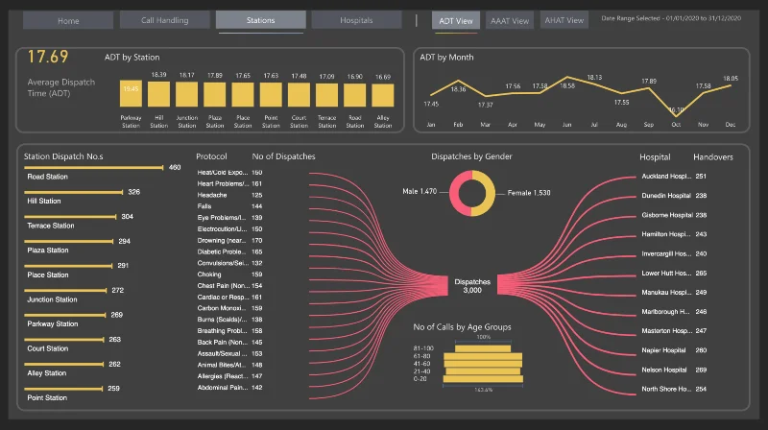Viewport: 768px width, 430px height.
Task: Click the Masterton Hospital handover row
Action: pyautogui.click(x=674, y=330)
